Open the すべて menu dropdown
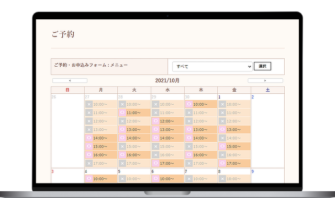Screen dimensions: 335x198 pos(213,67)
